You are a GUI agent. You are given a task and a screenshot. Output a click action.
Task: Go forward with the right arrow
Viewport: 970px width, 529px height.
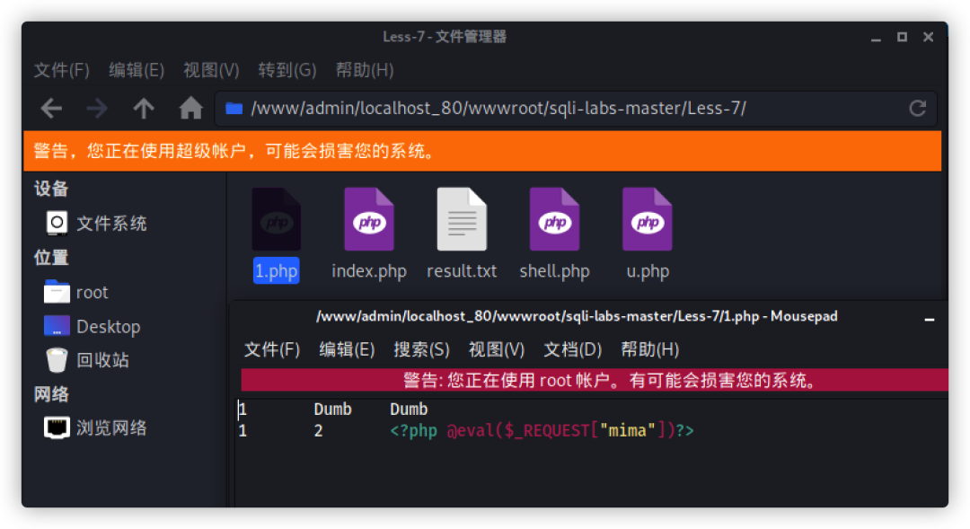click(x=97, y=109)
